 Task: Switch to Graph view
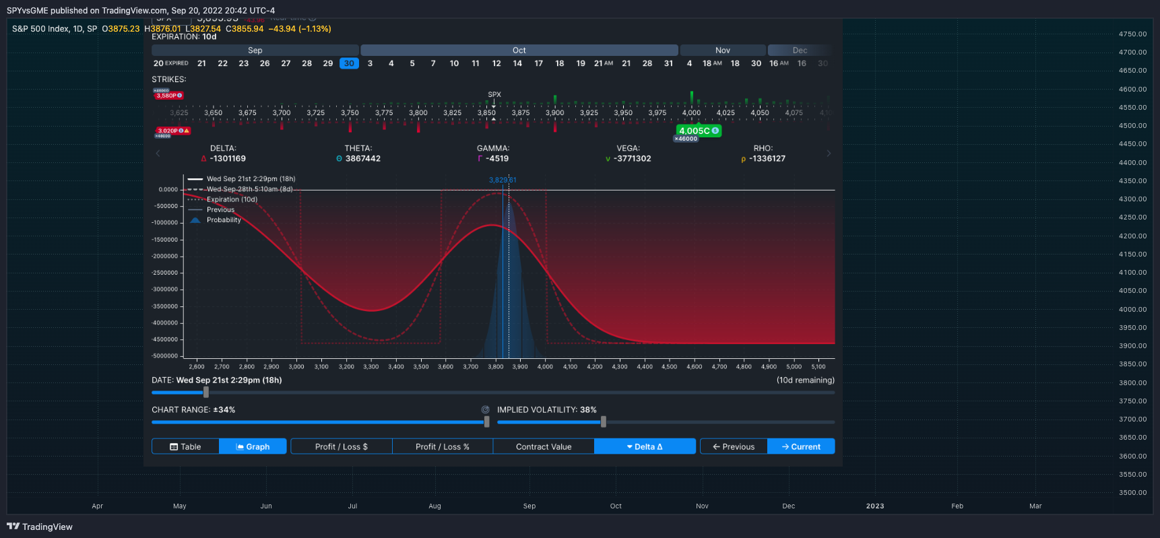[x=253, y=446]
